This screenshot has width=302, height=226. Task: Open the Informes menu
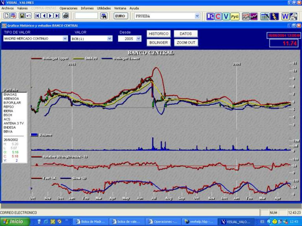pyautogui.click(x=87, y=8)
